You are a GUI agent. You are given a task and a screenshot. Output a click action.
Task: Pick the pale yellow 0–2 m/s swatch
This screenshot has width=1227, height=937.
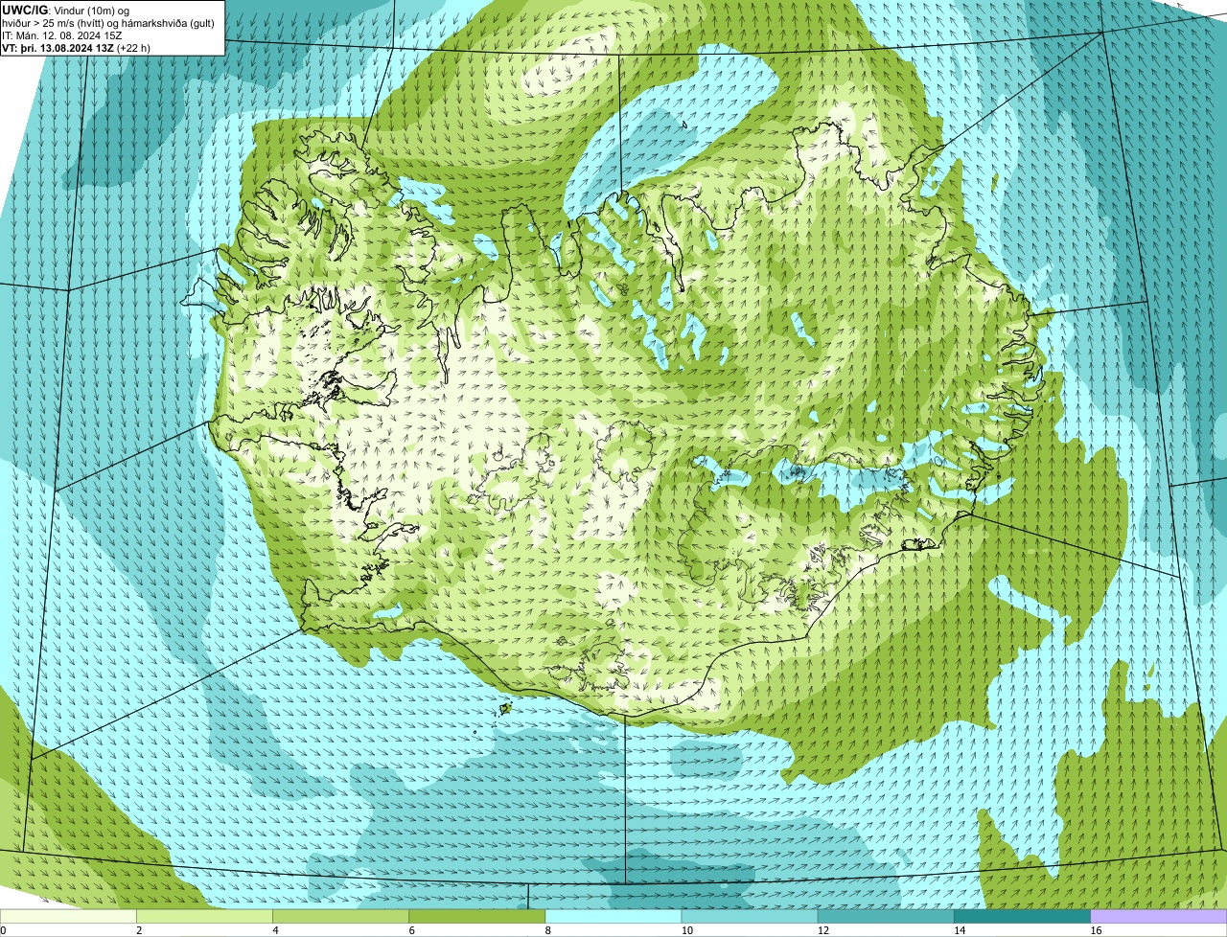click(x=68, y=917)
